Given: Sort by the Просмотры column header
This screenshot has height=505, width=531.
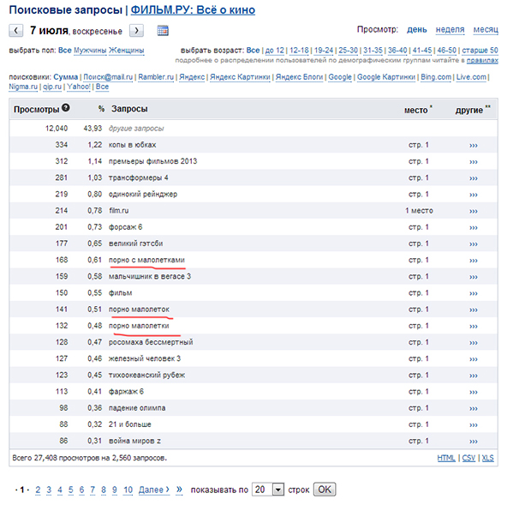Looking at the screenshot, I should 36,110.
